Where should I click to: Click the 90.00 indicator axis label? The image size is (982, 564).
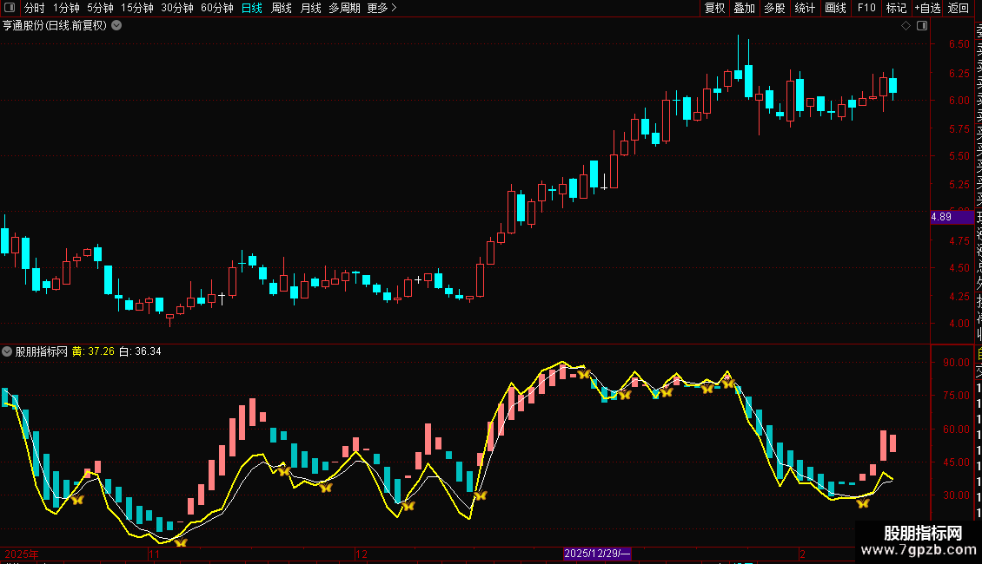(x=956, y=363)
